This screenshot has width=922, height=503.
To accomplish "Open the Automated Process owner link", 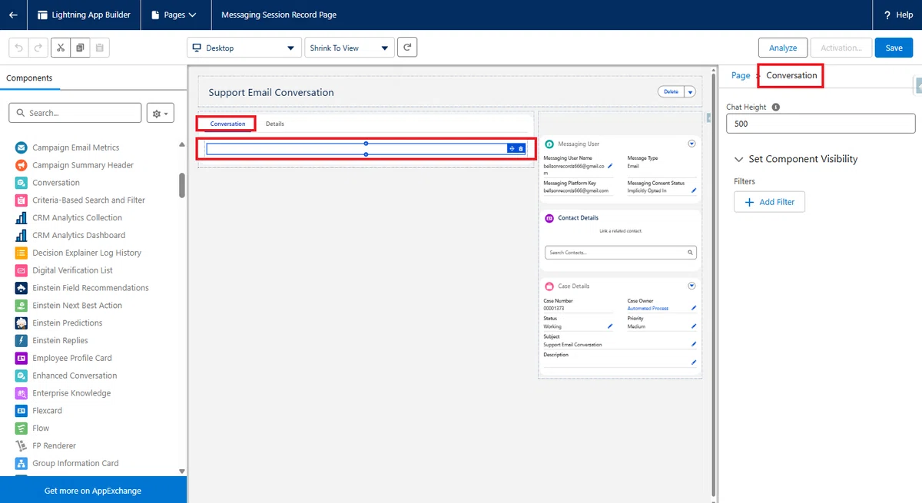I will [x=648, y=308].
